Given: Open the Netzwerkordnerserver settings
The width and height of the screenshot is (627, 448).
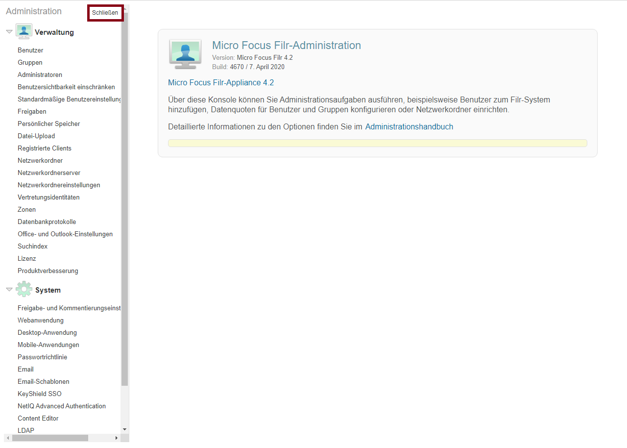Looking at the screenshot, I should click(x=49, y=173).
